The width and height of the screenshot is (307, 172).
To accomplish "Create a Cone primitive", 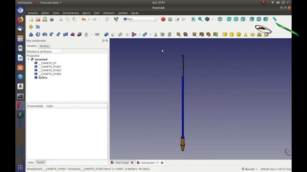I will (246, 34).
